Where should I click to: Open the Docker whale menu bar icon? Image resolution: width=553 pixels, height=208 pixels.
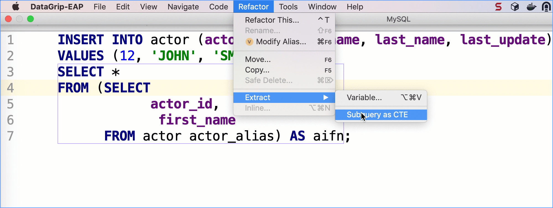click(x=531, y=7)
